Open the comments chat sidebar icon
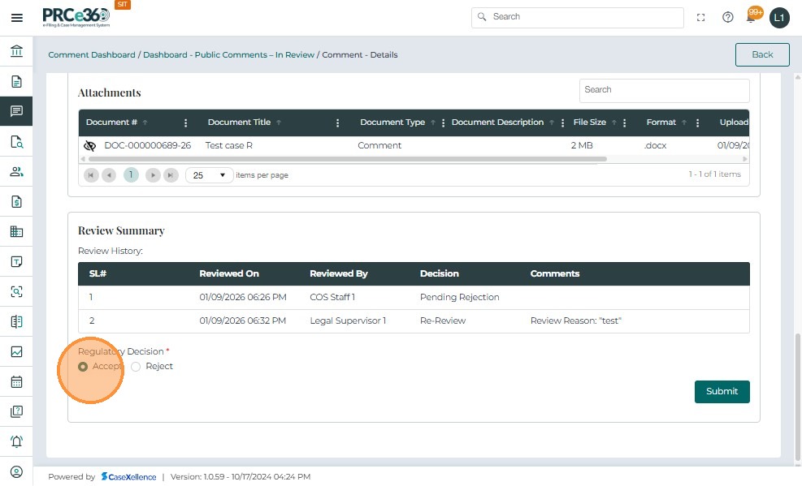 [x=16, y=111]
